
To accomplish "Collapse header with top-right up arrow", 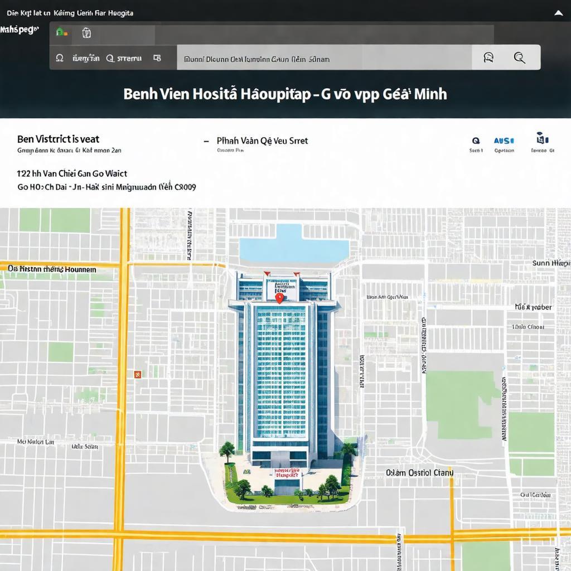I will (x=558, y=13).
